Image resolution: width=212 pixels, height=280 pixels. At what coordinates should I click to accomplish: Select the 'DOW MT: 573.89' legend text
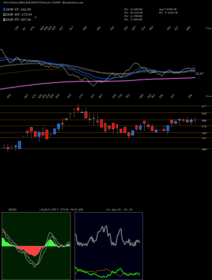19,15
